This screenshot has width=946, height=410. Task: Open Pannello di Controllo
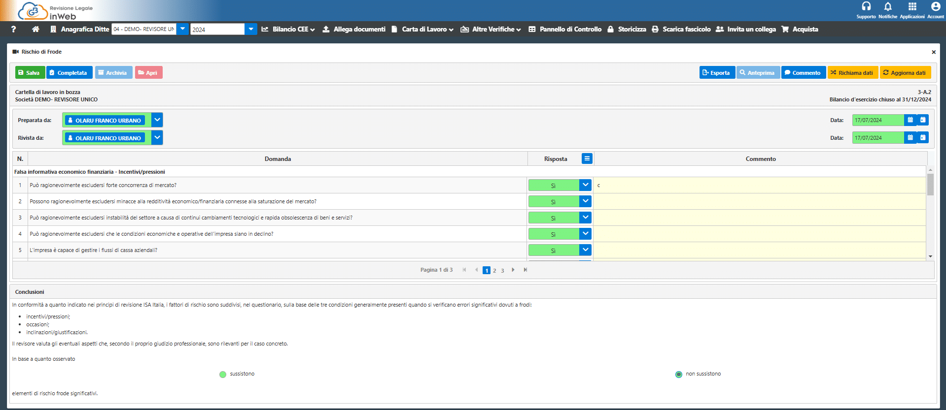(x=565, y=30)
